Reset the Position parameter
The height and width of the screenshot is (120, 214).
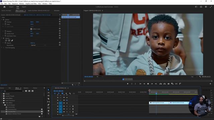60,22
